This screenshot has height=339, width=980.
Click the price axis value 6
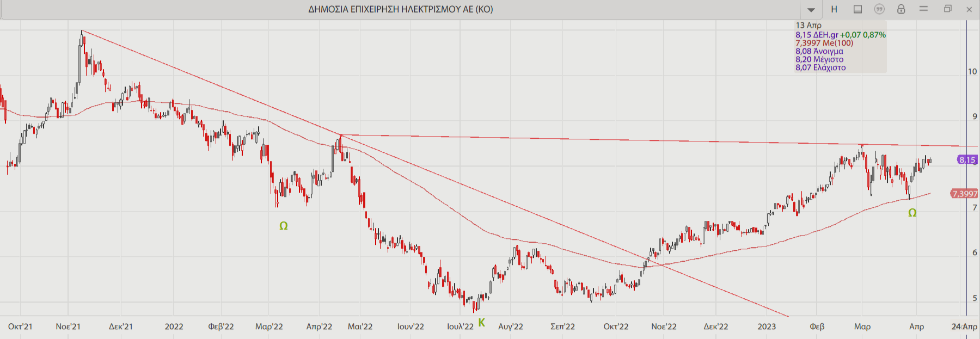[x=975, y=252]
